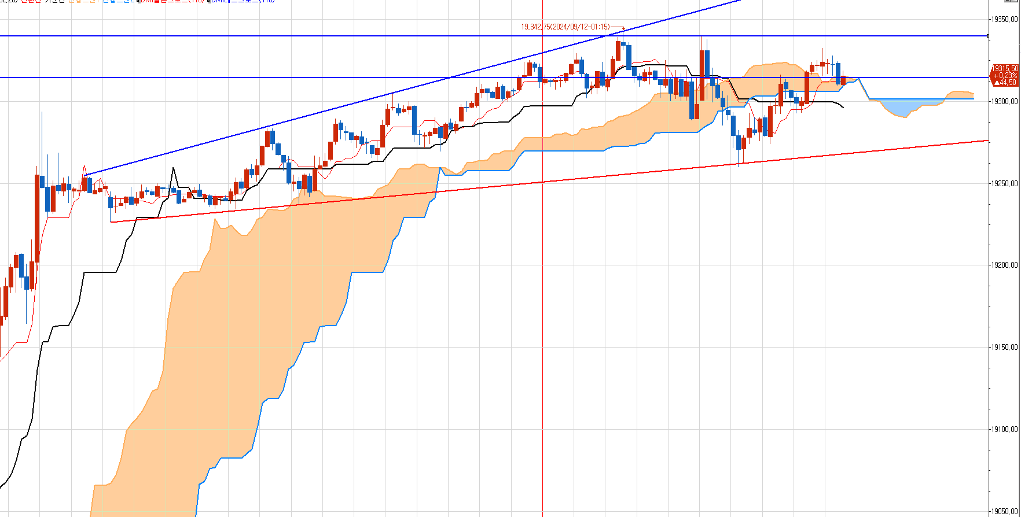This screenshot has height=517, width=1021.
Task: Click the 19100.00 price axis label
Action: pos(1004,429)
